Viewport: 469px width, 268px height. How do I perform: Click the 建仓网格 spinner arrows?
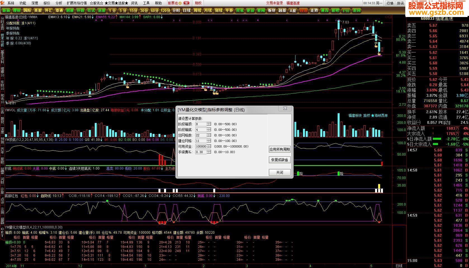209,141
